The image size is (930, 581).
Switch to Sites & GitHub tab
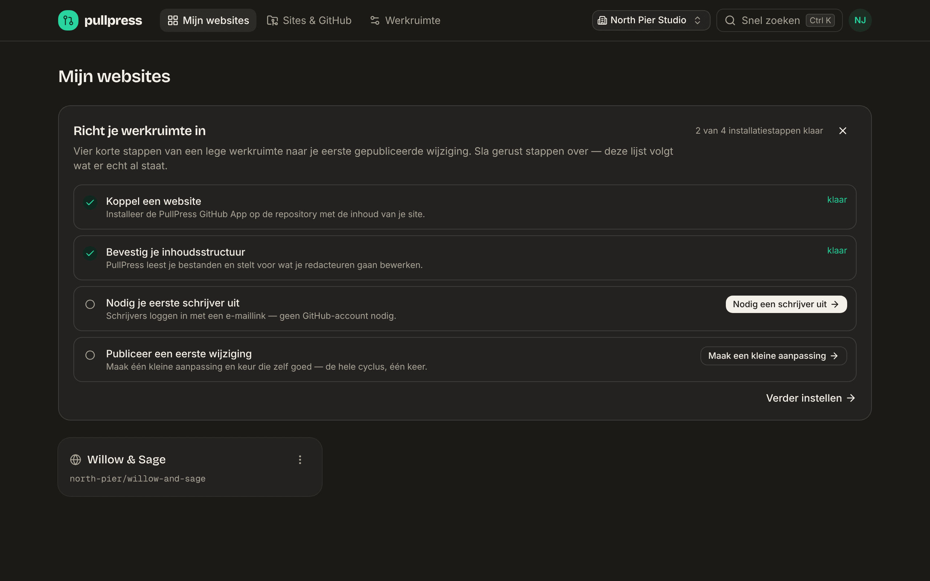[310, 20]
